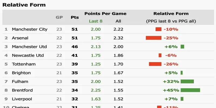This screenshot has width=216, height=108.
Task: Click the Liverpool team name
Action: (x=22, y=99)
